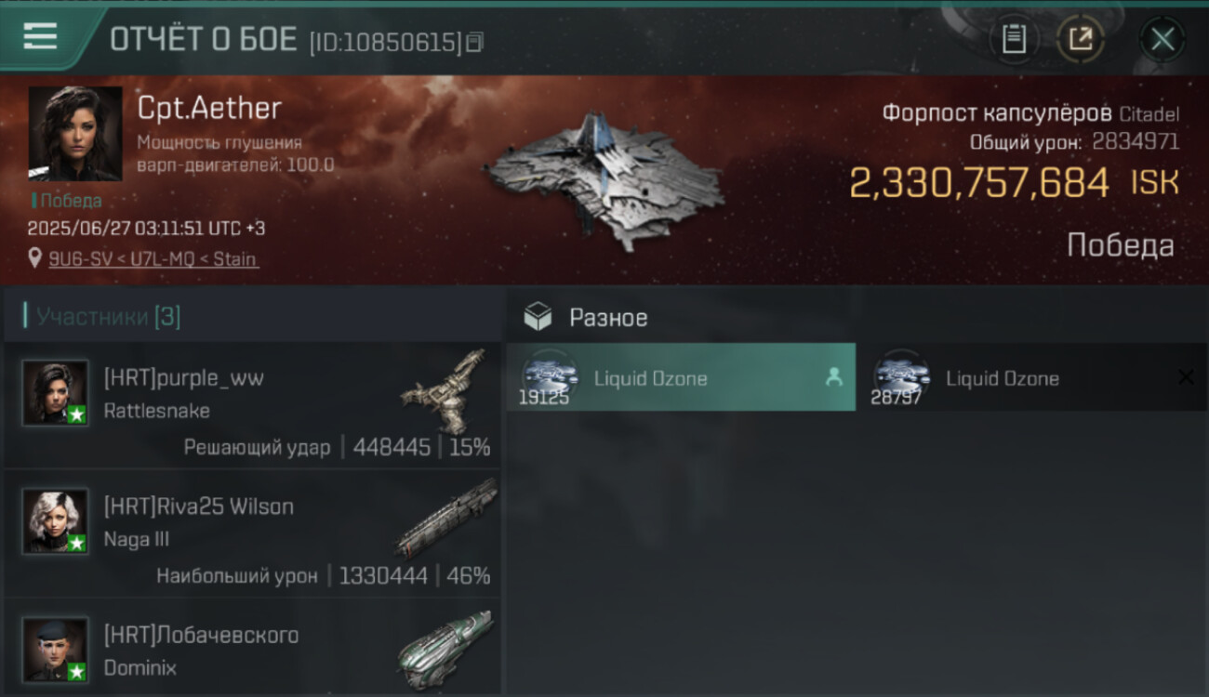Close the battle report window
The height and width of the screenshot is (697, 1209).
click(1162, 39)
